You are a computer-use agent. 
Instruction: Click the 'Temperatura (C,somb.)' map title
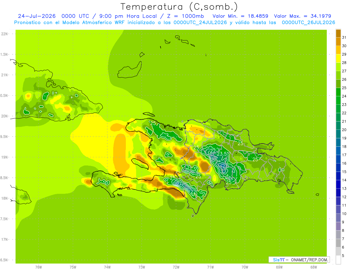179,7
